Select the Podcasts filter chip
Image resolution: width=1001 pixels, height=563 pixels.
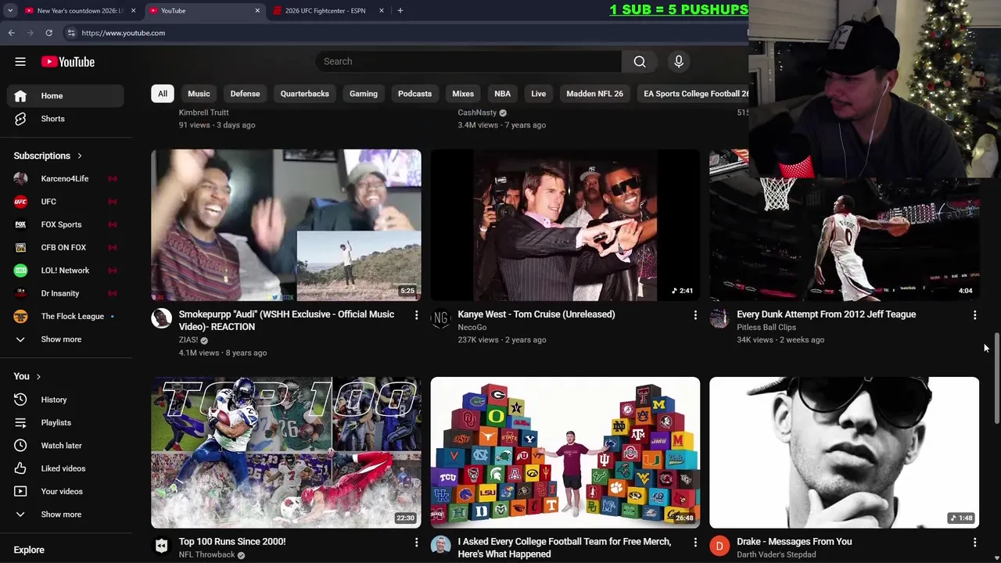click(414, 94)
